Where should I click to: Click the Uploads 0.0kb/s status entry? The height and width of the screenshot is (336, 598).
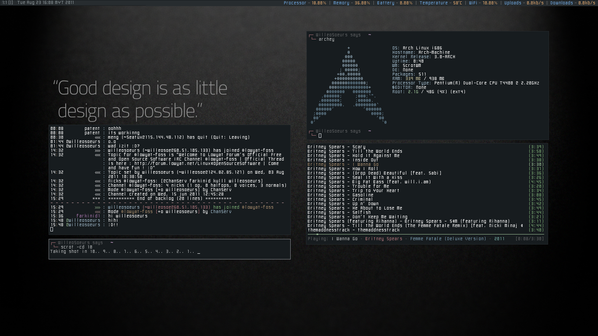point(524,3)
